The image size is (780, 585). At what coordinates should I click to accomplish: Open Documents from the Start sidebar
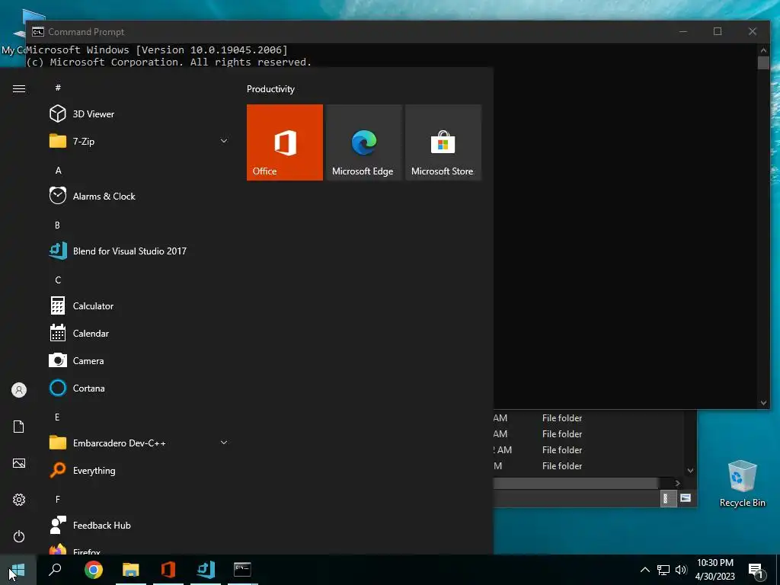tap(19, 427)
